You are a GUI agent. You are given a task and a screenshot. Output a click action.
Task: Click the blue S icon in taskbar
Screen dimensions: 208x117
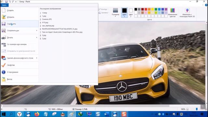(x=98, y=114)
